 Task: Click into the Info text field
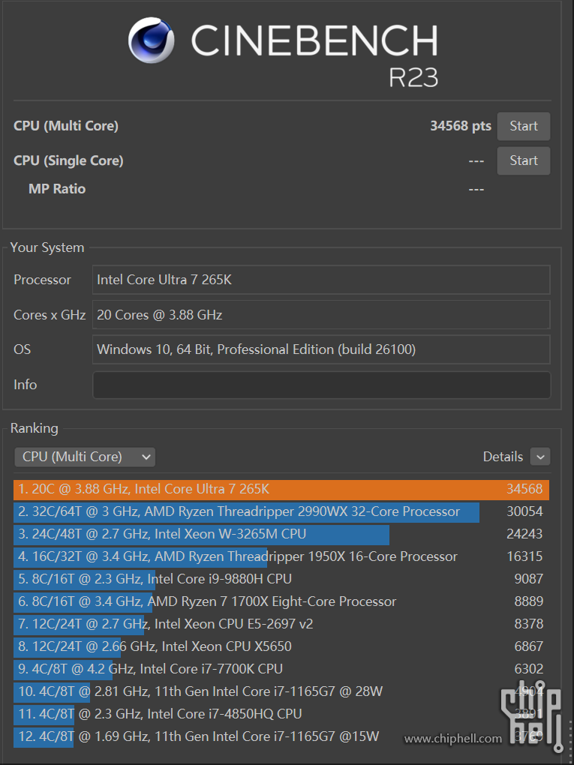click(321, 385)
